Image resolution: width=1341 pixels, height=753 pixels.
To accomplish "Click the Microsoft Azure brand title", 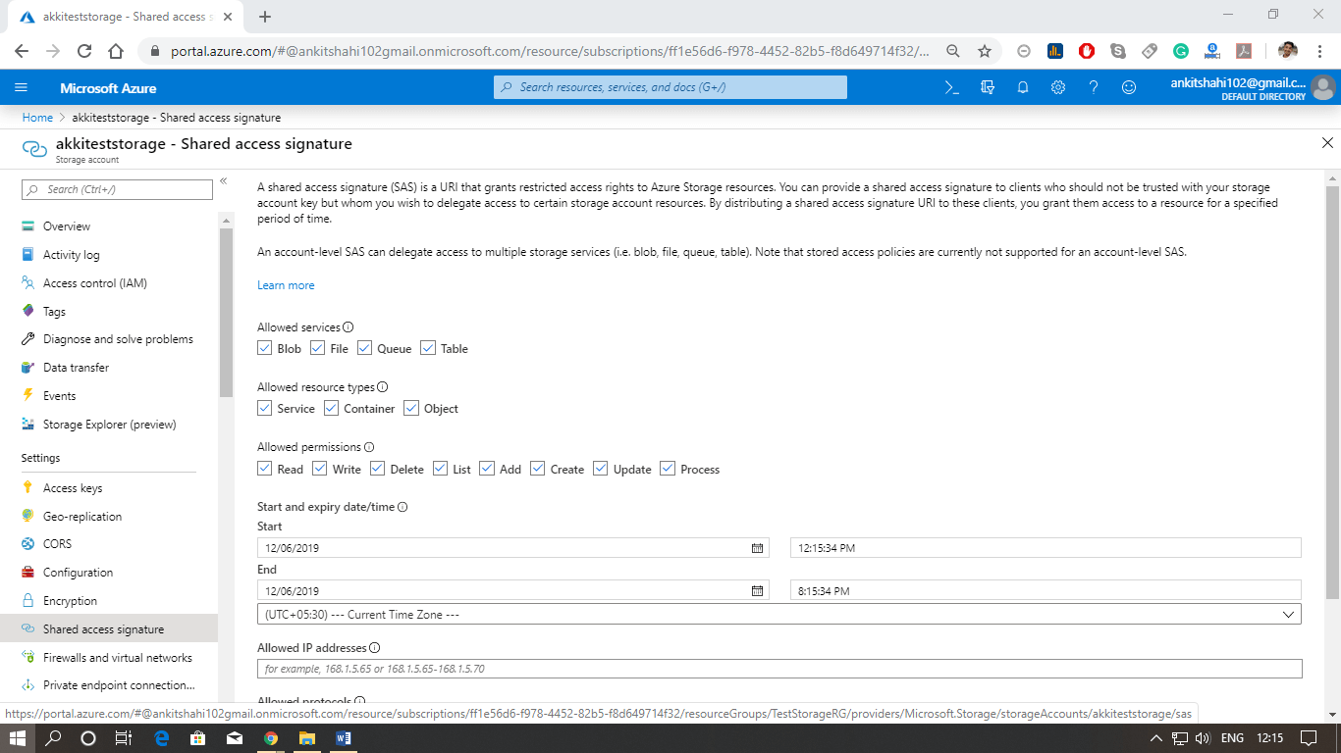I will [108, 88].
